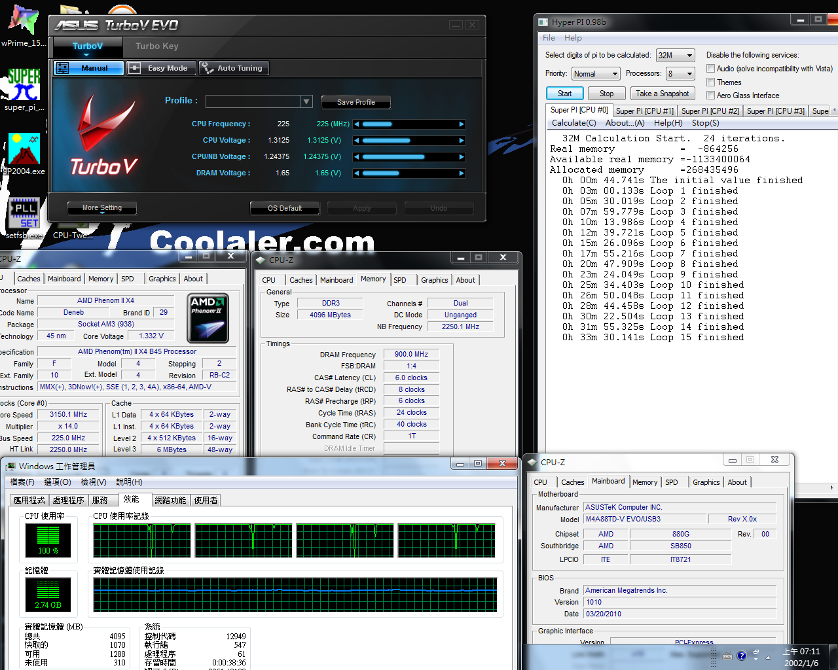Open Task Manager 處理程序 tab
The width and height of the screenshot is (838, 670).
(x=69, y=500)
